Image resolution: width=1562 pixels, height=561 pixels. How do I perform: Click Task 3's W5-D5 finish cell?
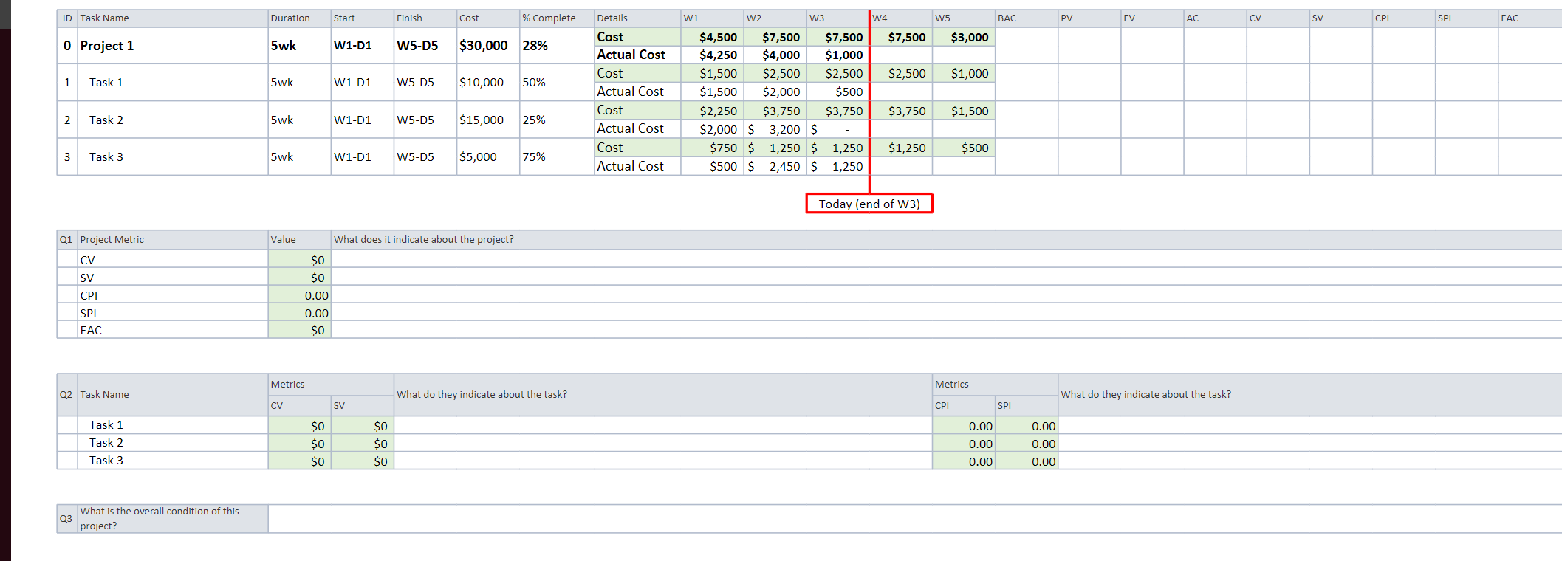[425, 156]
